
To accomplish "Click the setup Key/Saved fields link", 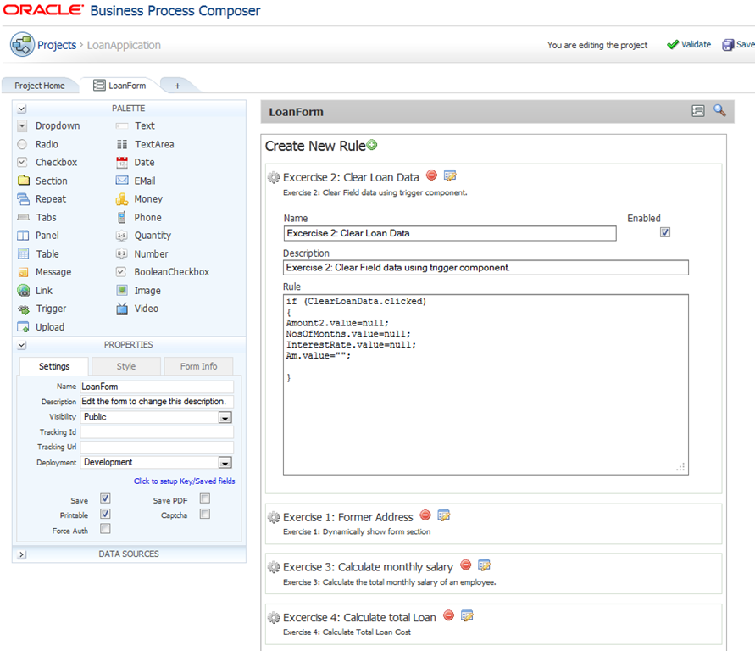I will 184,481.
